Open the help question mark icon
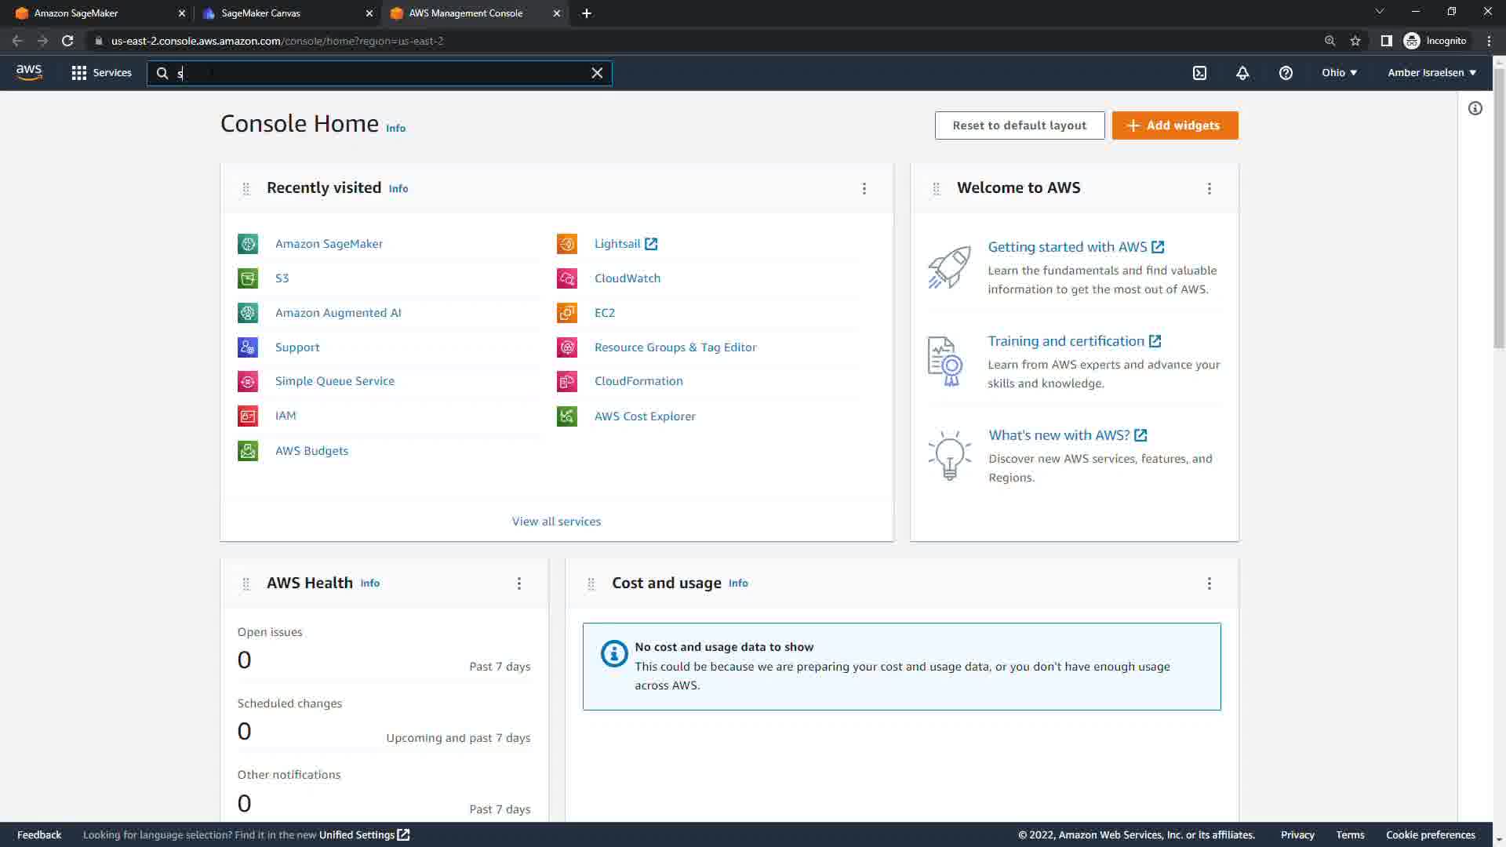This screenshot has height=847, width=1506. click(x=1286, y=73)
